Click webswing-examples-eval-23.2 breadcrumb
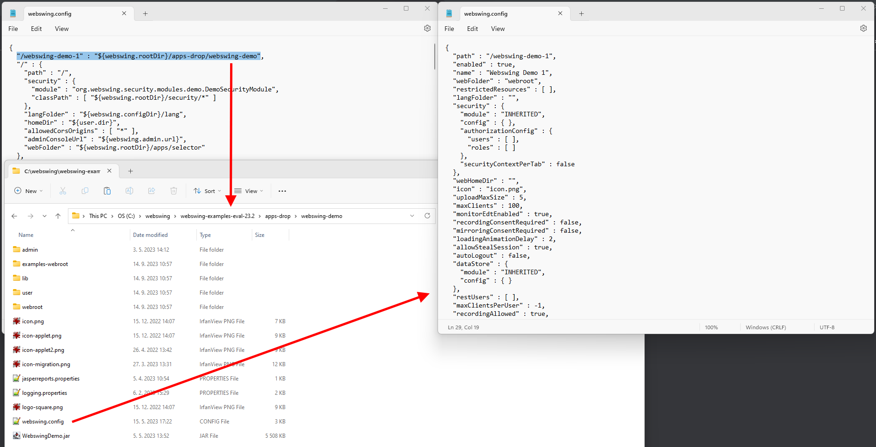876x447 pixels. click(x=218, y=216)
